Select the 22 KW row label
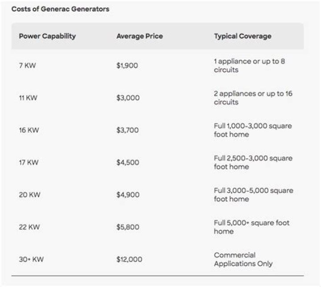The width and height of the screenshot is (321, 287). (29, 227)
